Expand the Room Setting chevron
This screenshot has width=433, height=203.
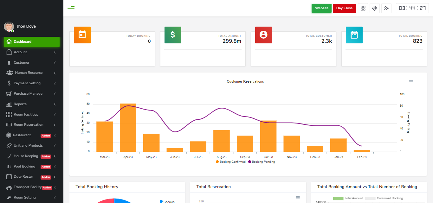click(55, 198)
